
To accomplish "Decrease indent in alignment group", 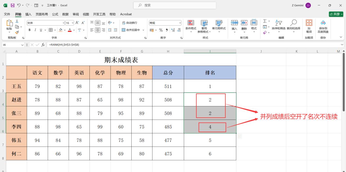I will coord(110,30).
